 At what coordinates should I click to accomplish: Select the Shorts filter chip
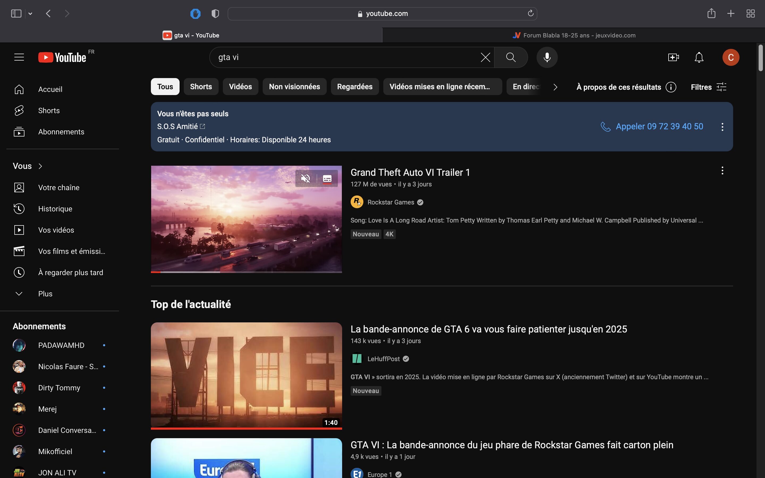coord(201,87)
